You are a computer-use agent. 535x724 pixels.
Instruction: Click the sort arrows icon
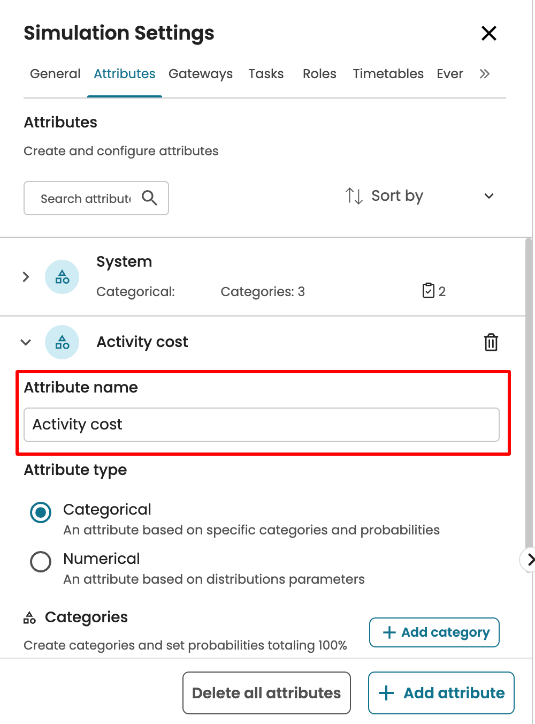354,196
